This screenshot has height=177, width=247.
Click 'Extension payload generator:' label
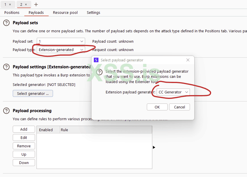pos(130,92)
